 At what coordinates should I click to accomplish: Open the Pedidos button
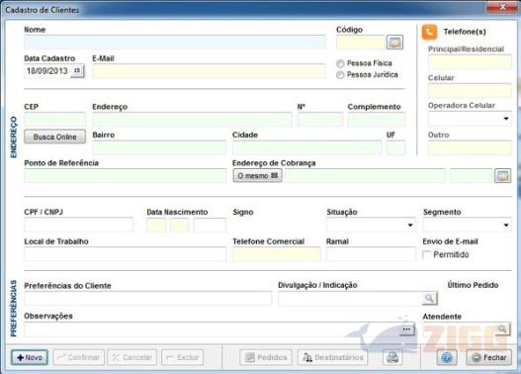point(266,357)
